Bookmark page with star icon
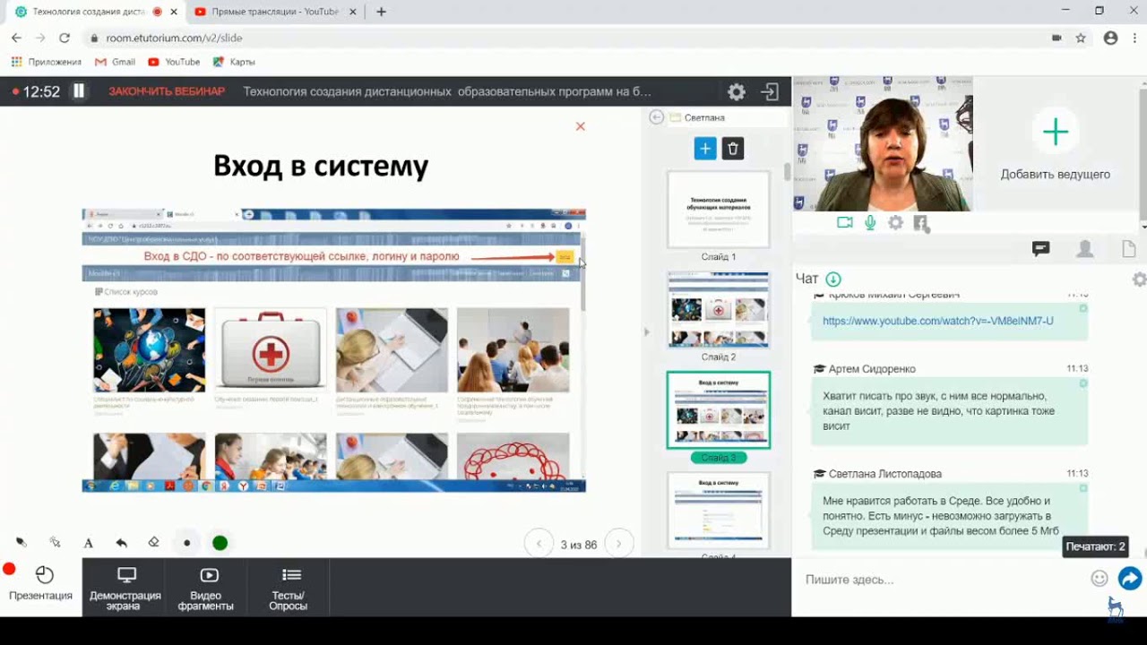Image resolution: width=1147 pixels, height=645 pixels. pos(1081,38)
